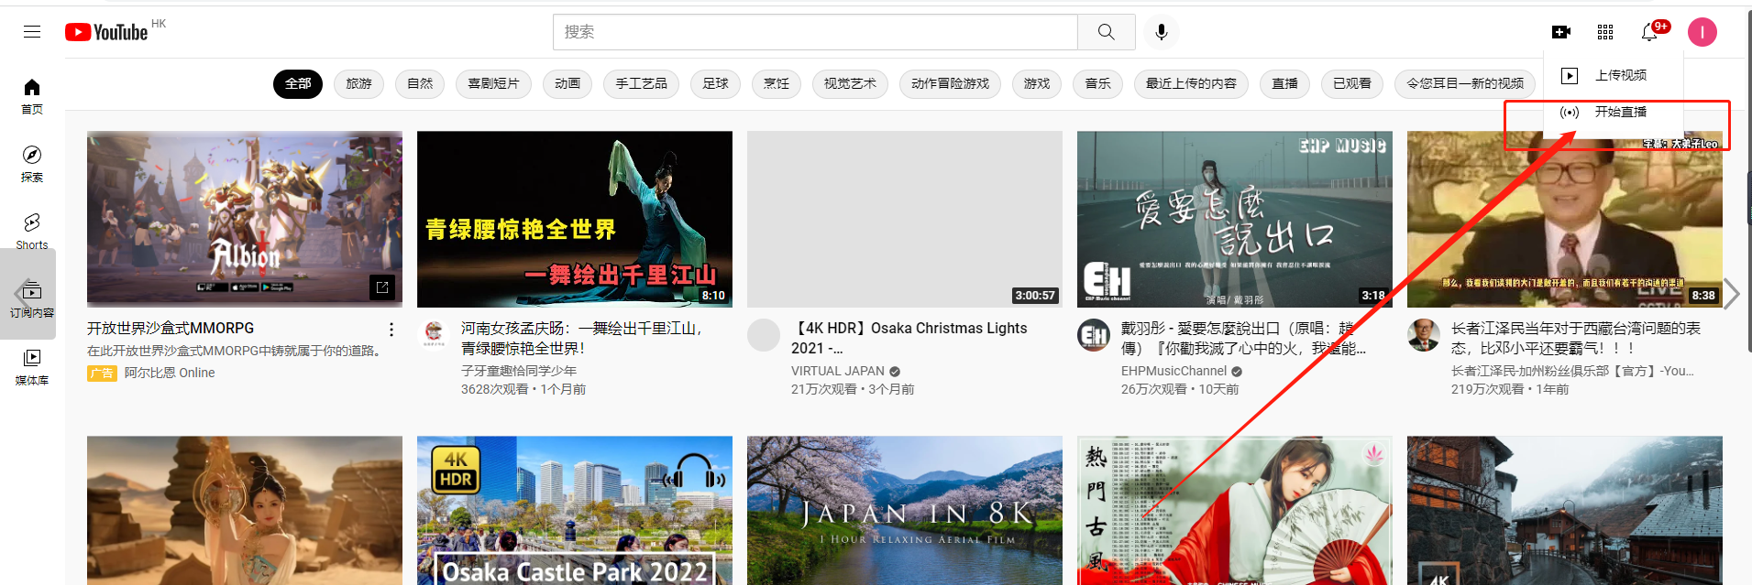Screen dimensions: 1752x585
Task: Select the 令您耳目一新的视频 filter chip
Action: [1465, 83]
